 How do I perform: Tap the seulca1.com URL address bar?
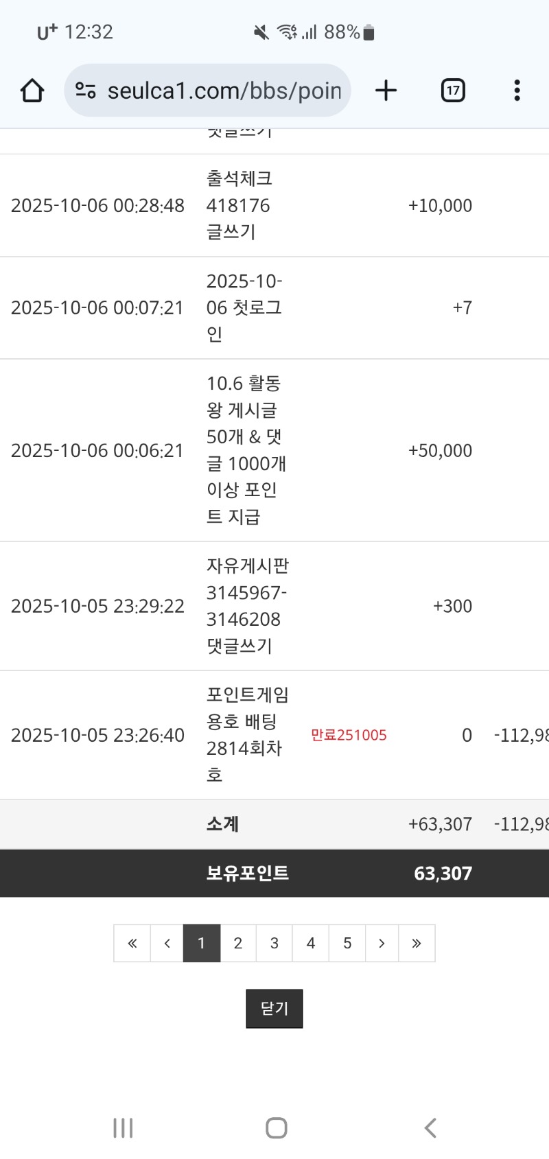click(224, 91)
